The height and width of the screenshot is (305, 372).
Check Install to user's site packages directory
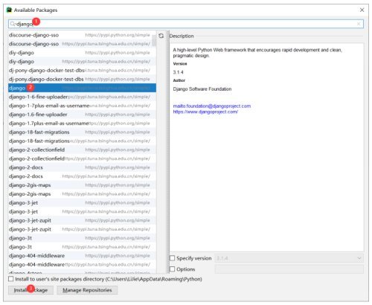[11, 279]
